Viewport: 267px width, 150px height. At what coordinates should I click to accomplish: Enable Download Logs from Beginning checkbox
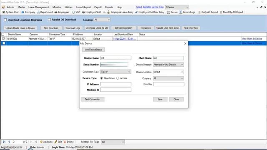tap(5, 20)
